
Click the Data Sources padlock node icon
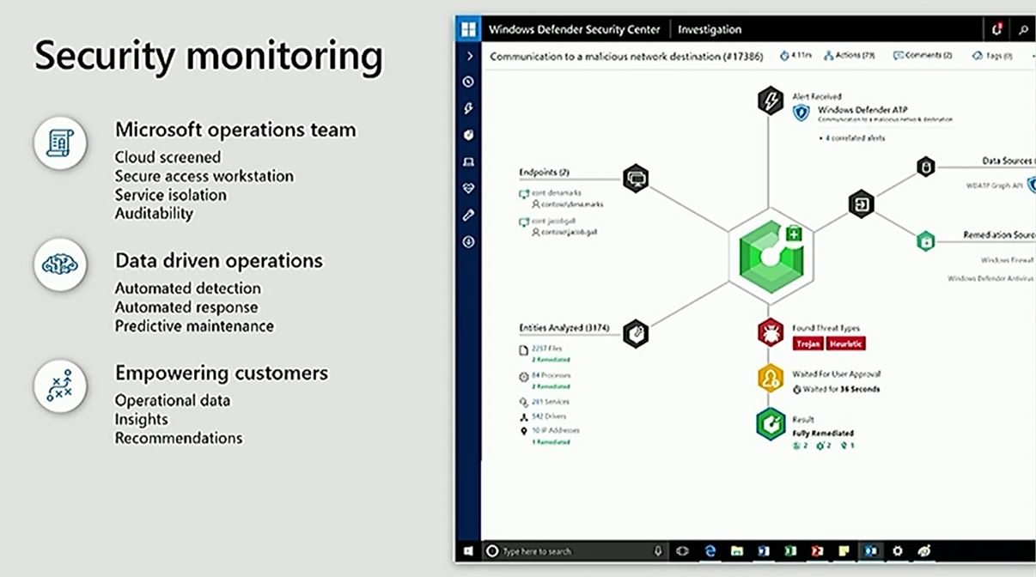(924, 167)
